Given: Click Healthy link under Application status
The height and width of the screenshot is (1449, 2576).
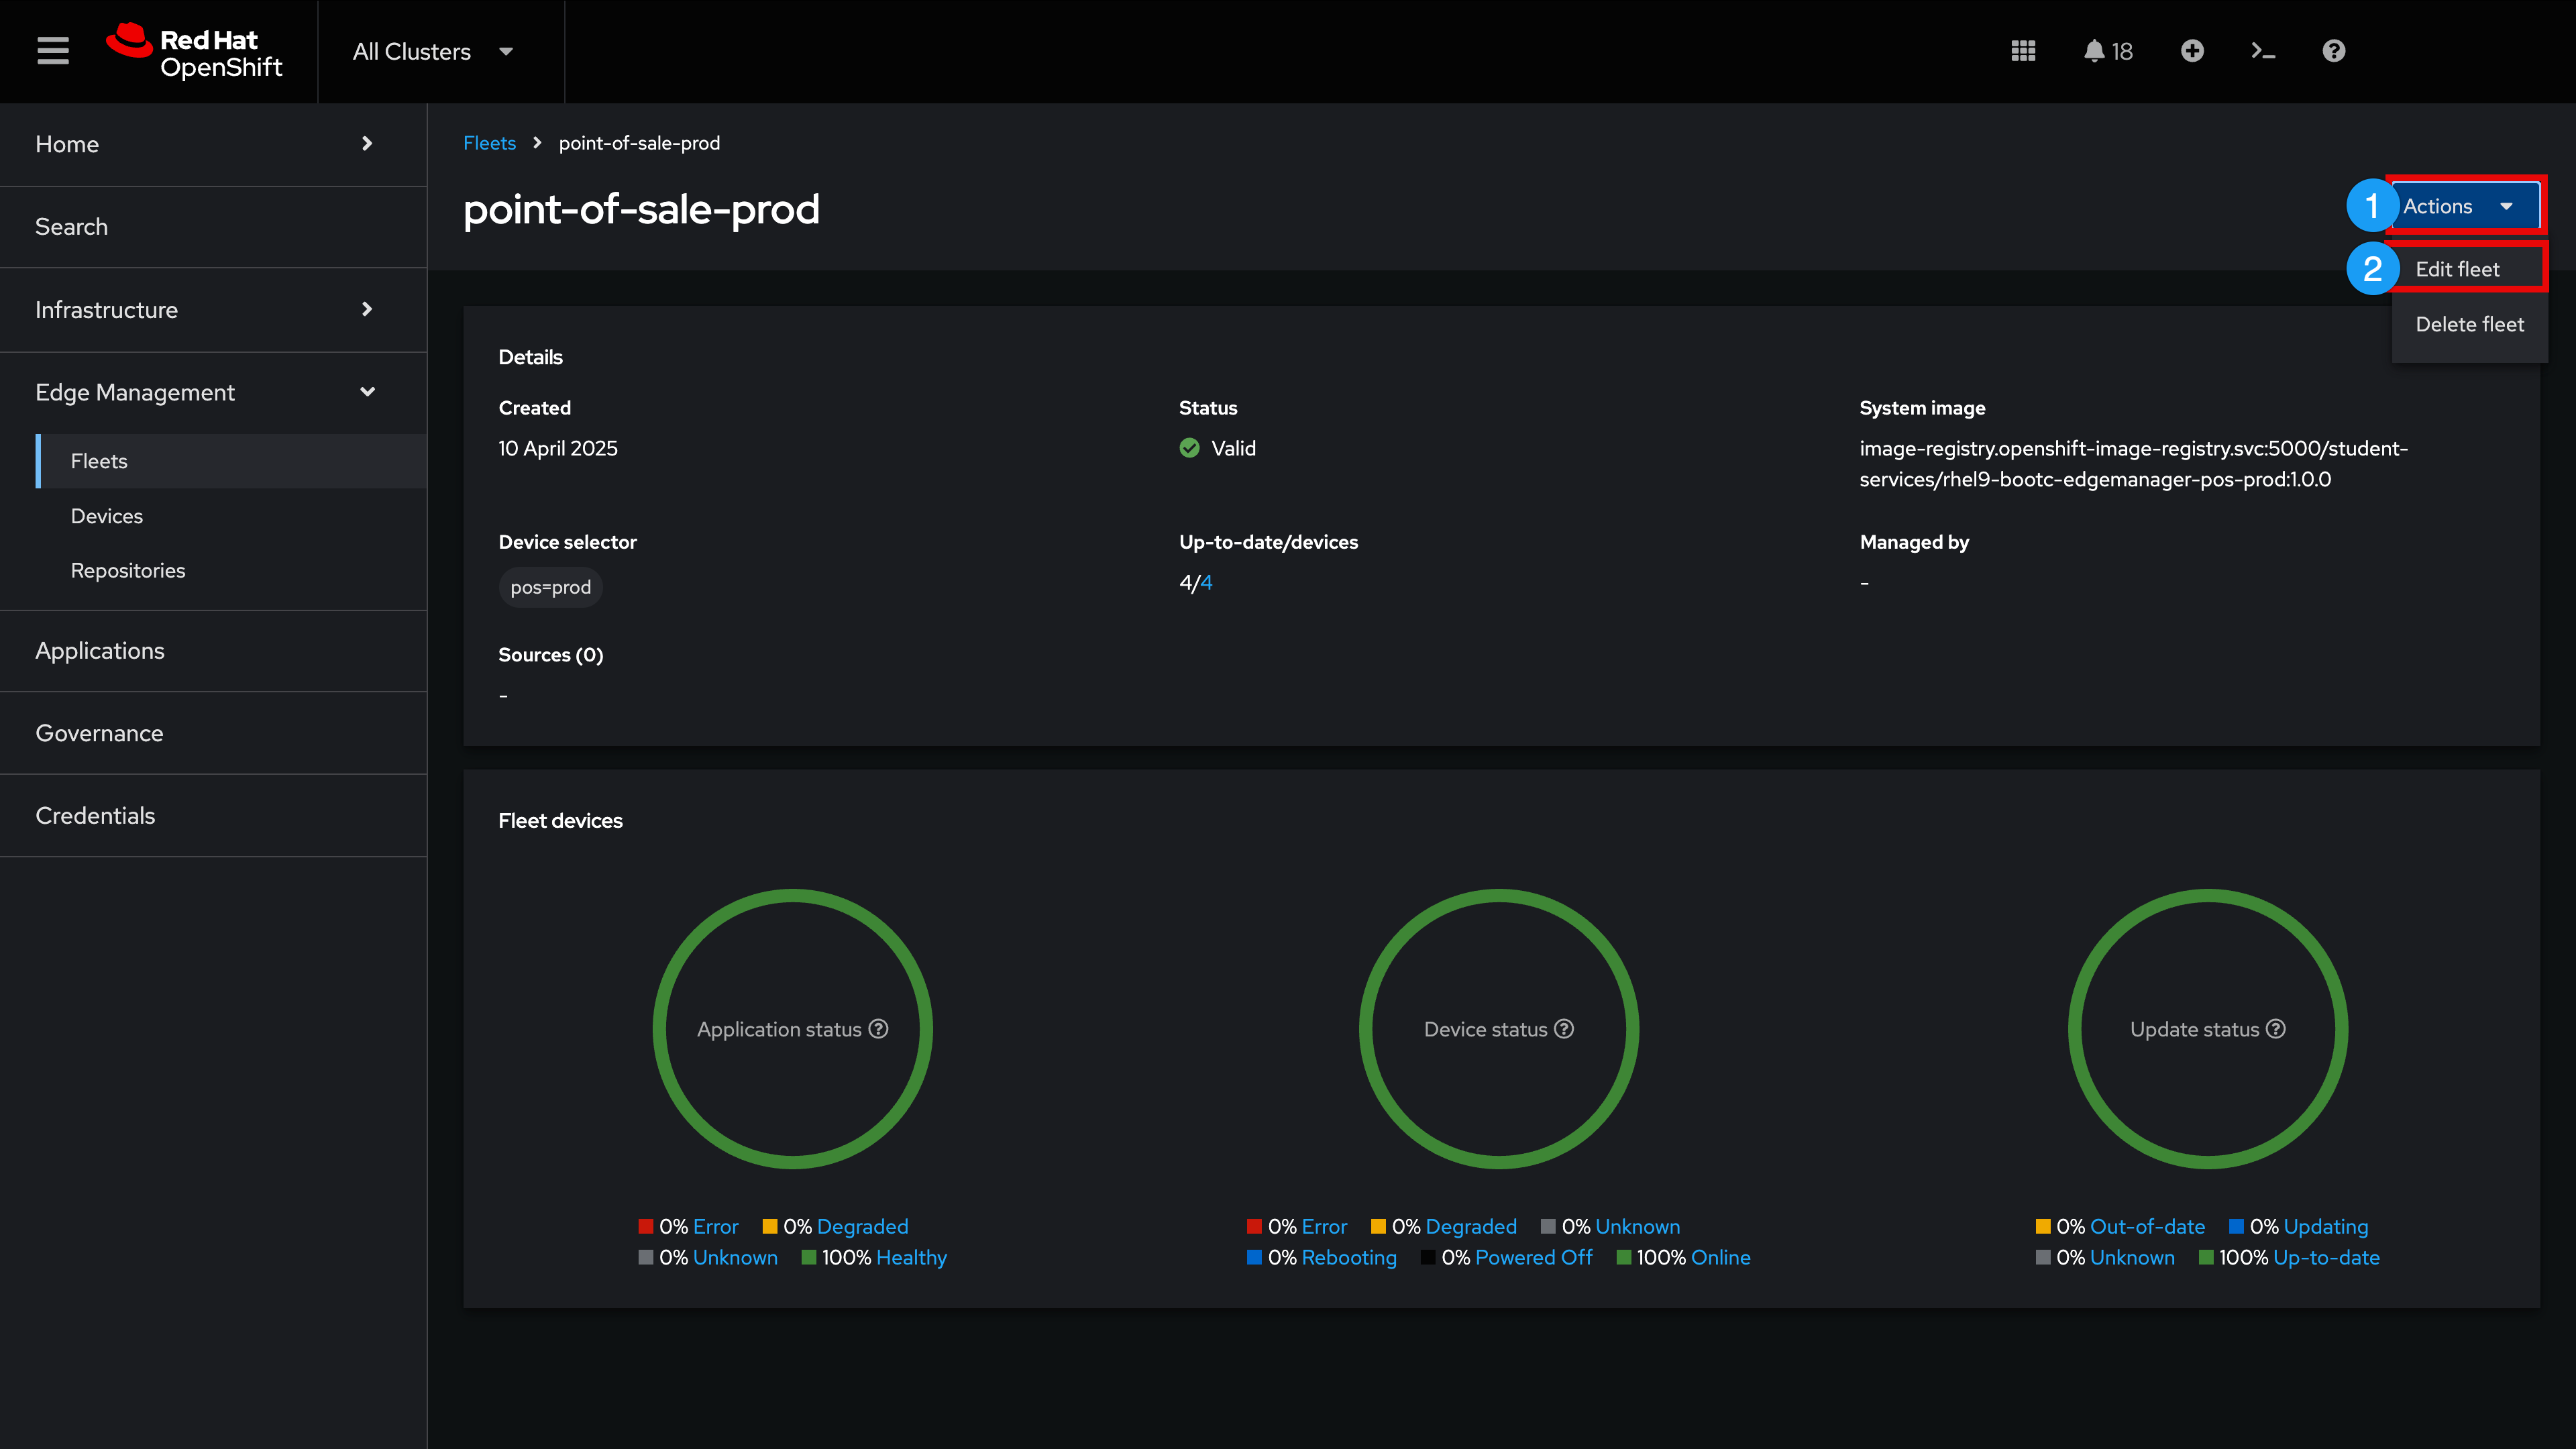Looking at the screenshot, I should (x=911, y=1257).
